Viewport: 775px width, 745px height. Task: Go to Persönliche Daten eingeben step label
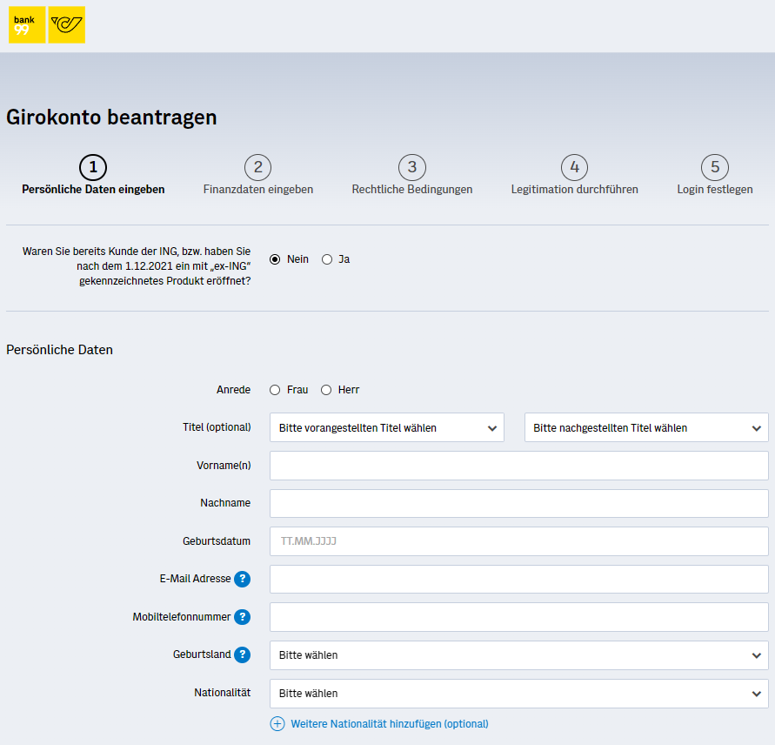93,190
